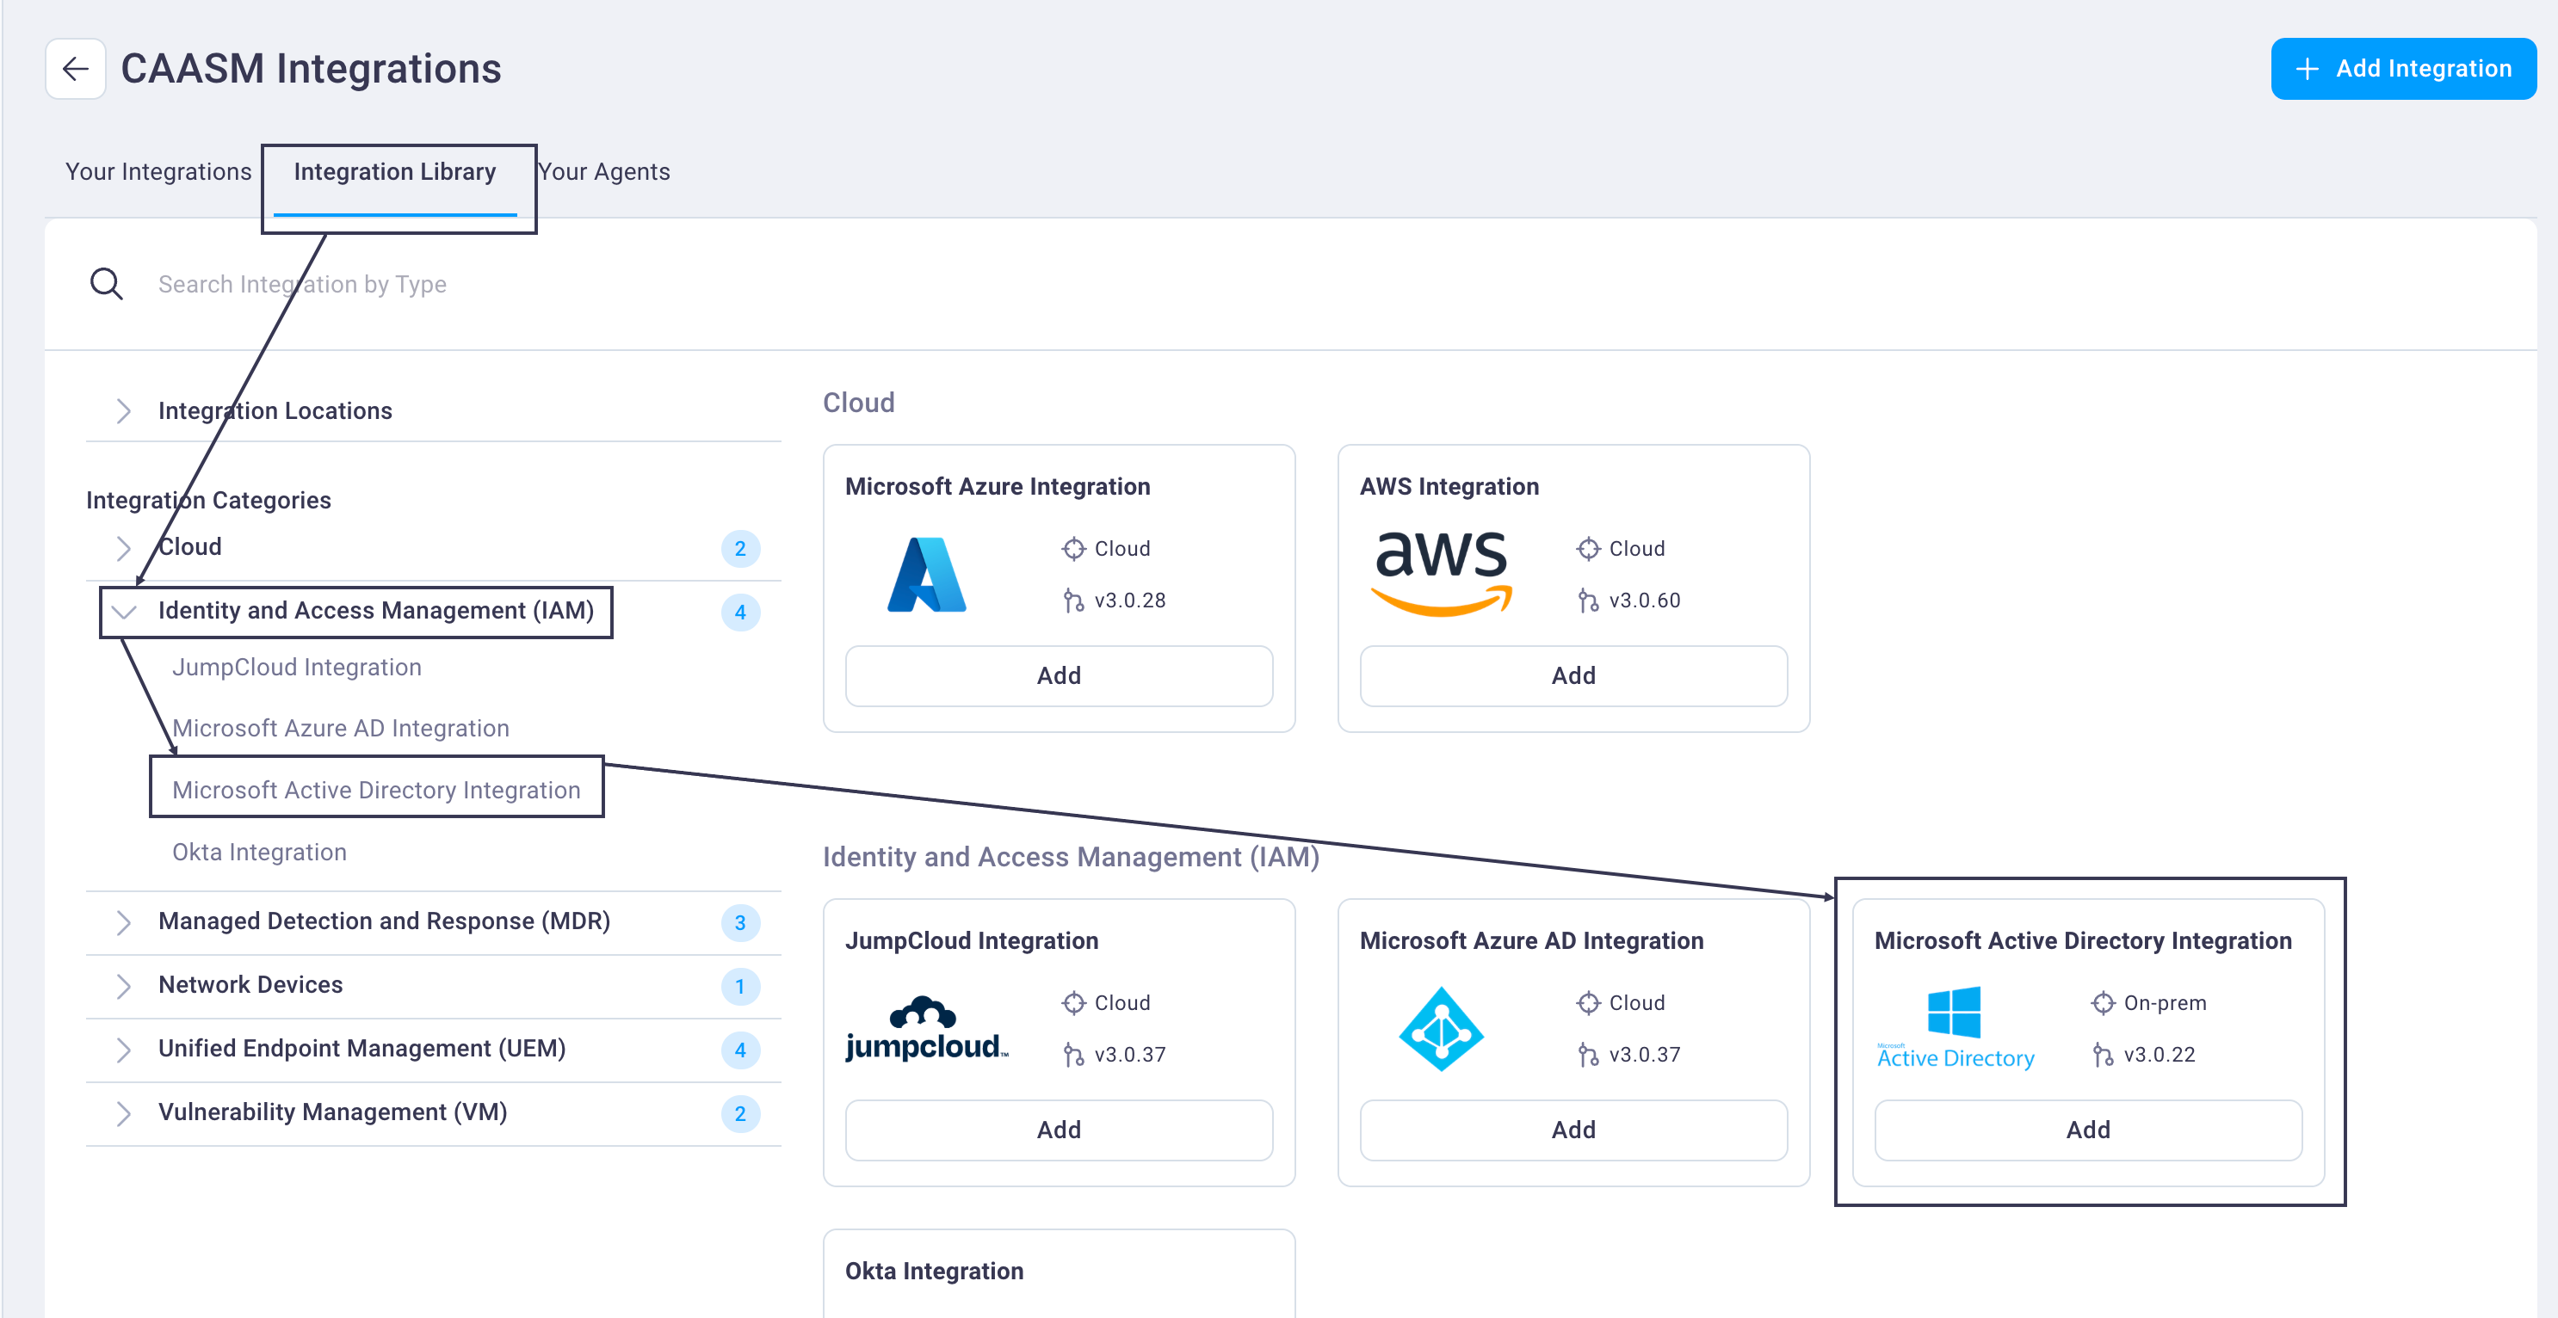The image size is (2558, 1318).
Task: Click location icon on JumpCloud card
Action: (1073, 1003)
